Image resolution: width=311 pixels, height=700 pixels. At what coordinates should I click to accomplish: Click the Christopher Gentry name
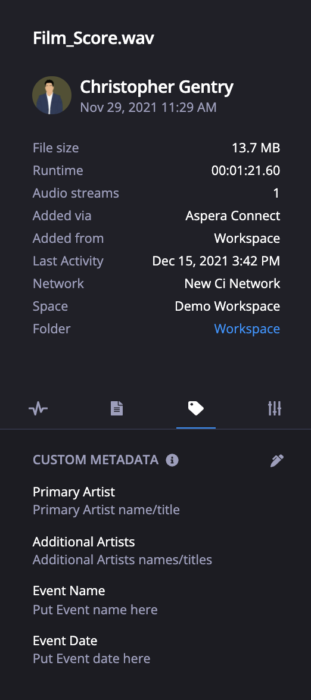coord(156,87)
